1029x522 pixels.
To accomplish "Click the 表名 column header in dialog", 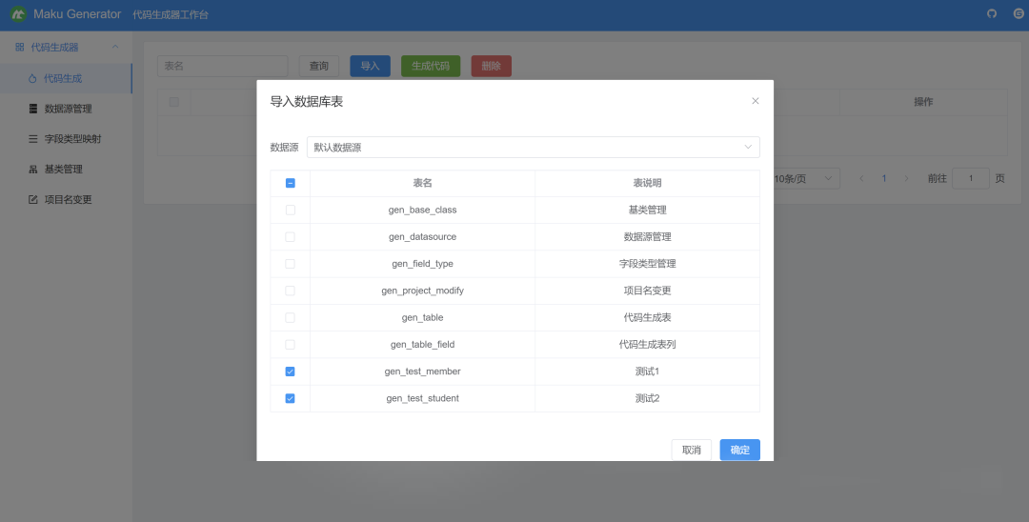I will [423, 184].
